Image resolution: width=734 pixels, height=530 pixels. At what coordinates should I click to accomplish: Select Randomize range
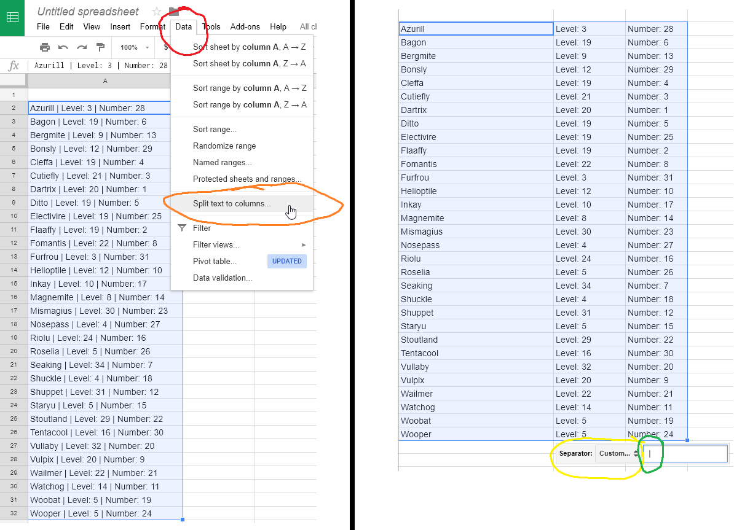[242, 146]
